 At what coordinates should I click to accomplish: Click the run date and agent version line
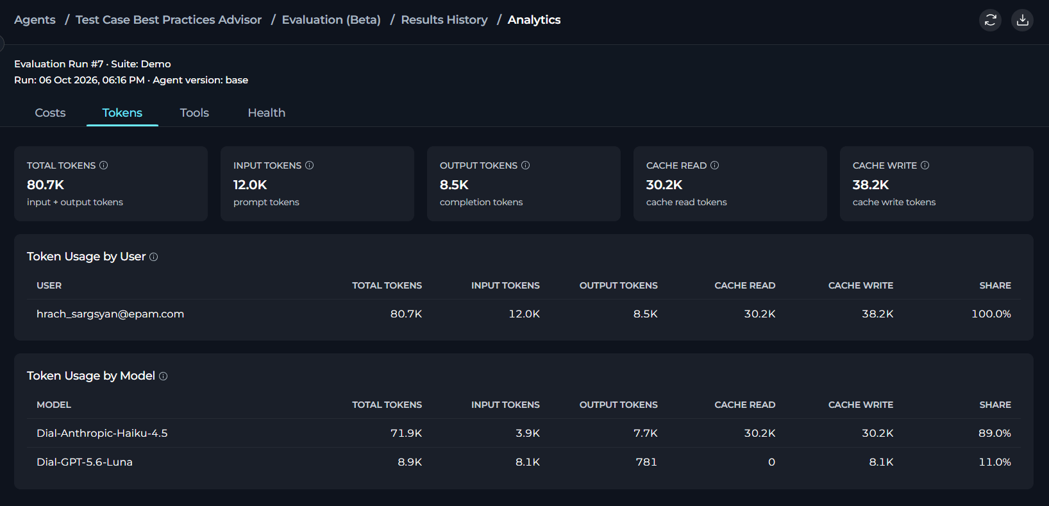click(x=131, y=80)
